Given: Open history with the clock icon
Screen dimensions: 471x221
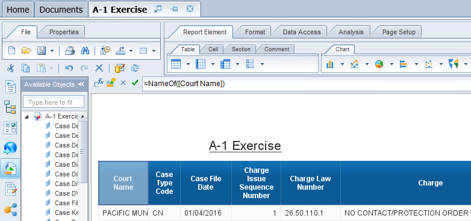Looking at the screenshot, I should point(105,51).
